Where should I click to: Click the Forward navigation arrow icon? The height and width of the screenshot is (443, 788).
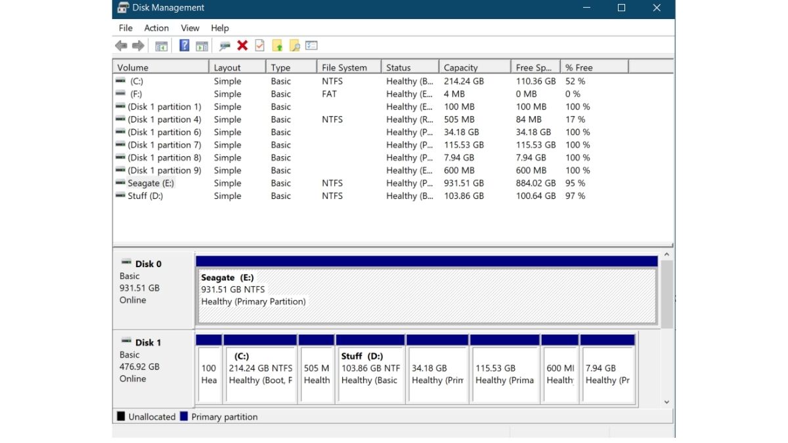pos(137,45)
